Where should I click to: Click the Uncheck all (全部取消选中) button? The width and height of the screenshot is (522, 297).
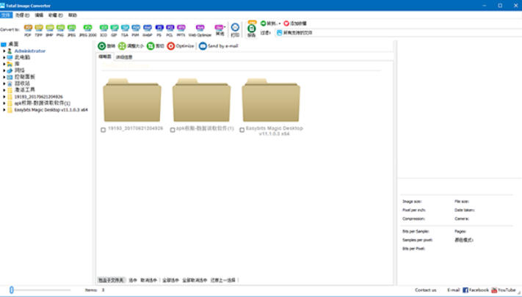point(195,280)
